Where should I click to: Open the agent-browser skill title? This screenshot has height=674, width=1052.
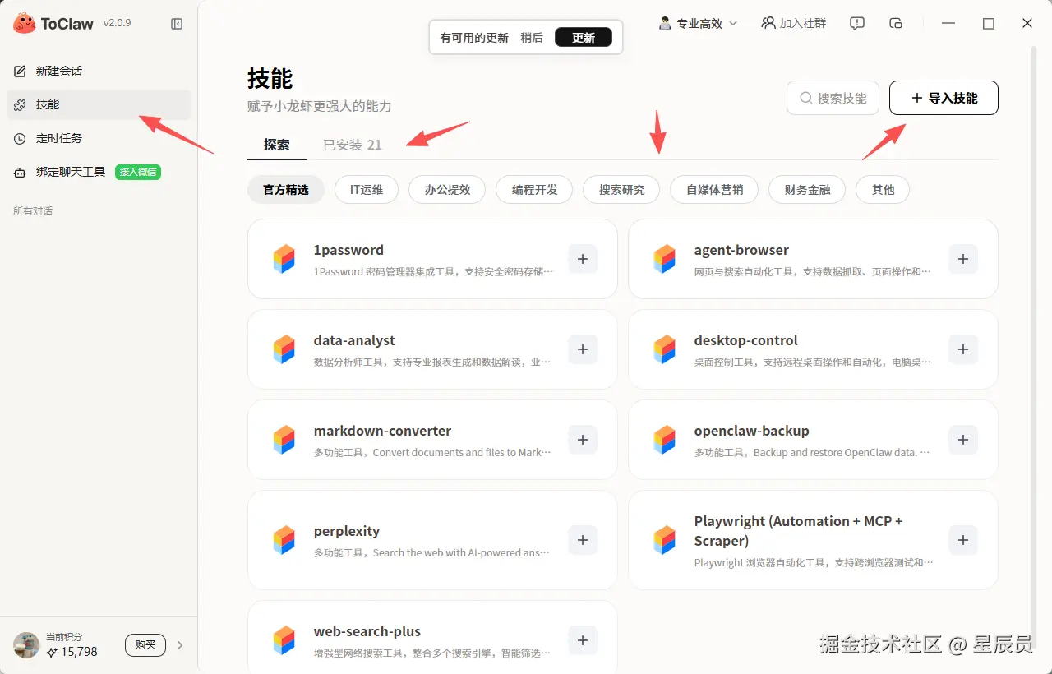741,250
